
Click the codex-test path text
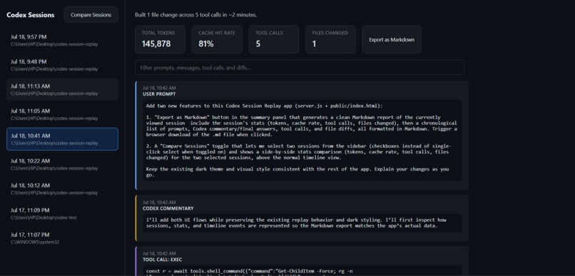pyautogui.click(x=44, y=218)
